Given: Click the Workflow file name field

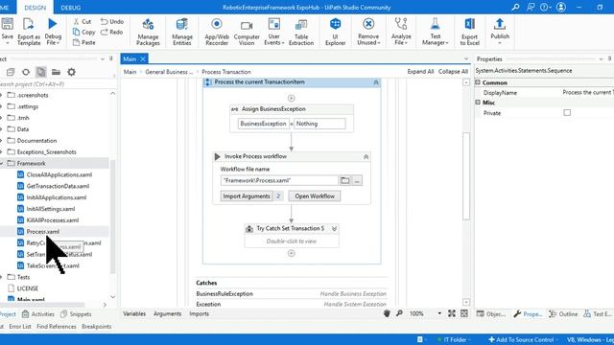Looking at the screenshot, I should [x=279, y=180].
